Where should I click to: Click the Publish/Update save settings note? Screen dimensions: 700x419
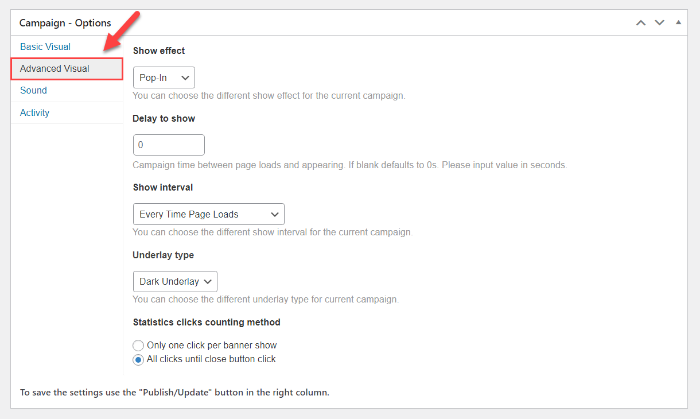[x=174, y=393]
